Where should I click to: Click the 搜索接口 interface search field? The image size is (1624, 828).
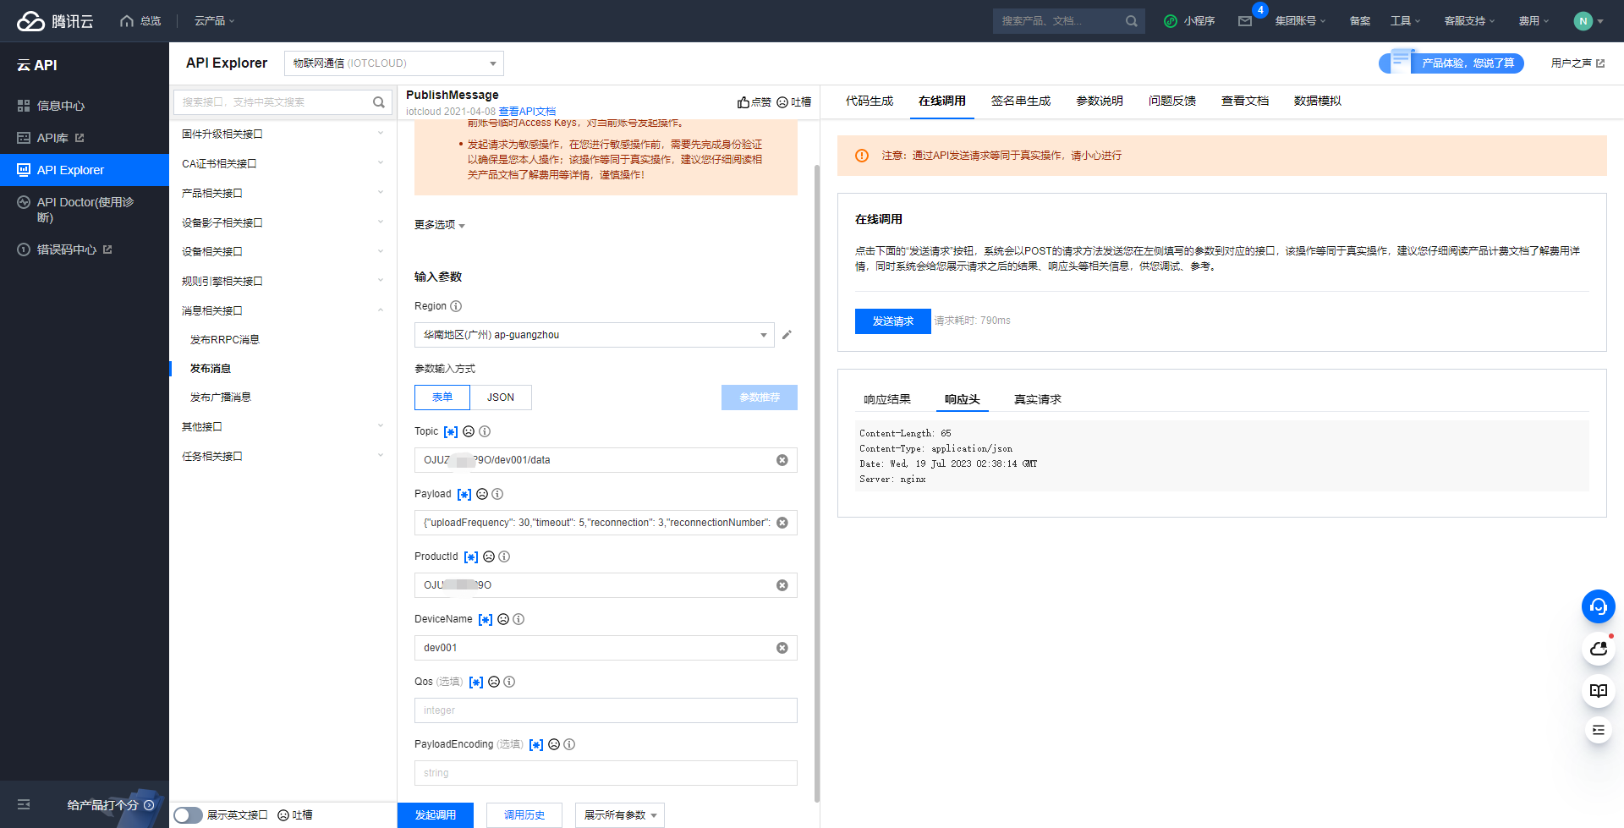tap(283, 102)
